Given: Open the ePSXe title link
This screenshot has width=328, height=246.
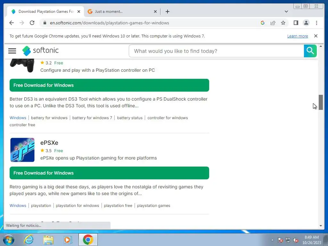Looking at the screenshot, I should pyautogui.click(x=49, y=143).
